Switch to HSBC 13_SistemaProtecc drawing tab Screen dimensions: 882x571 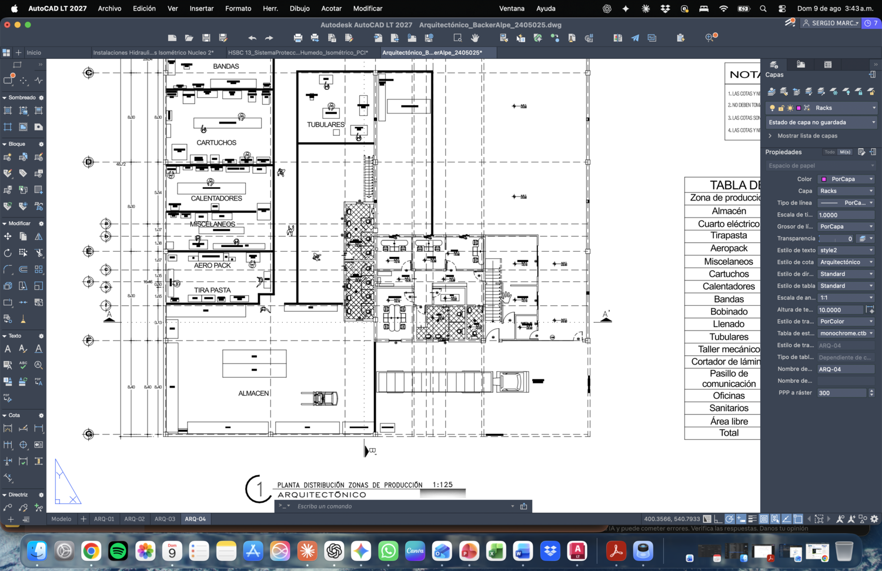pos(298,52)
